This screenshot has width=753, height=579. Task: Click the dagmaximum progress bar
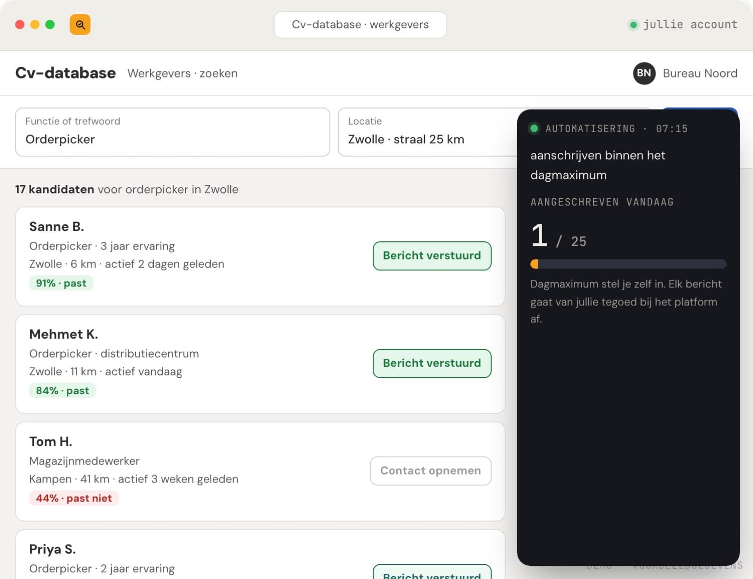coord(628,264)
